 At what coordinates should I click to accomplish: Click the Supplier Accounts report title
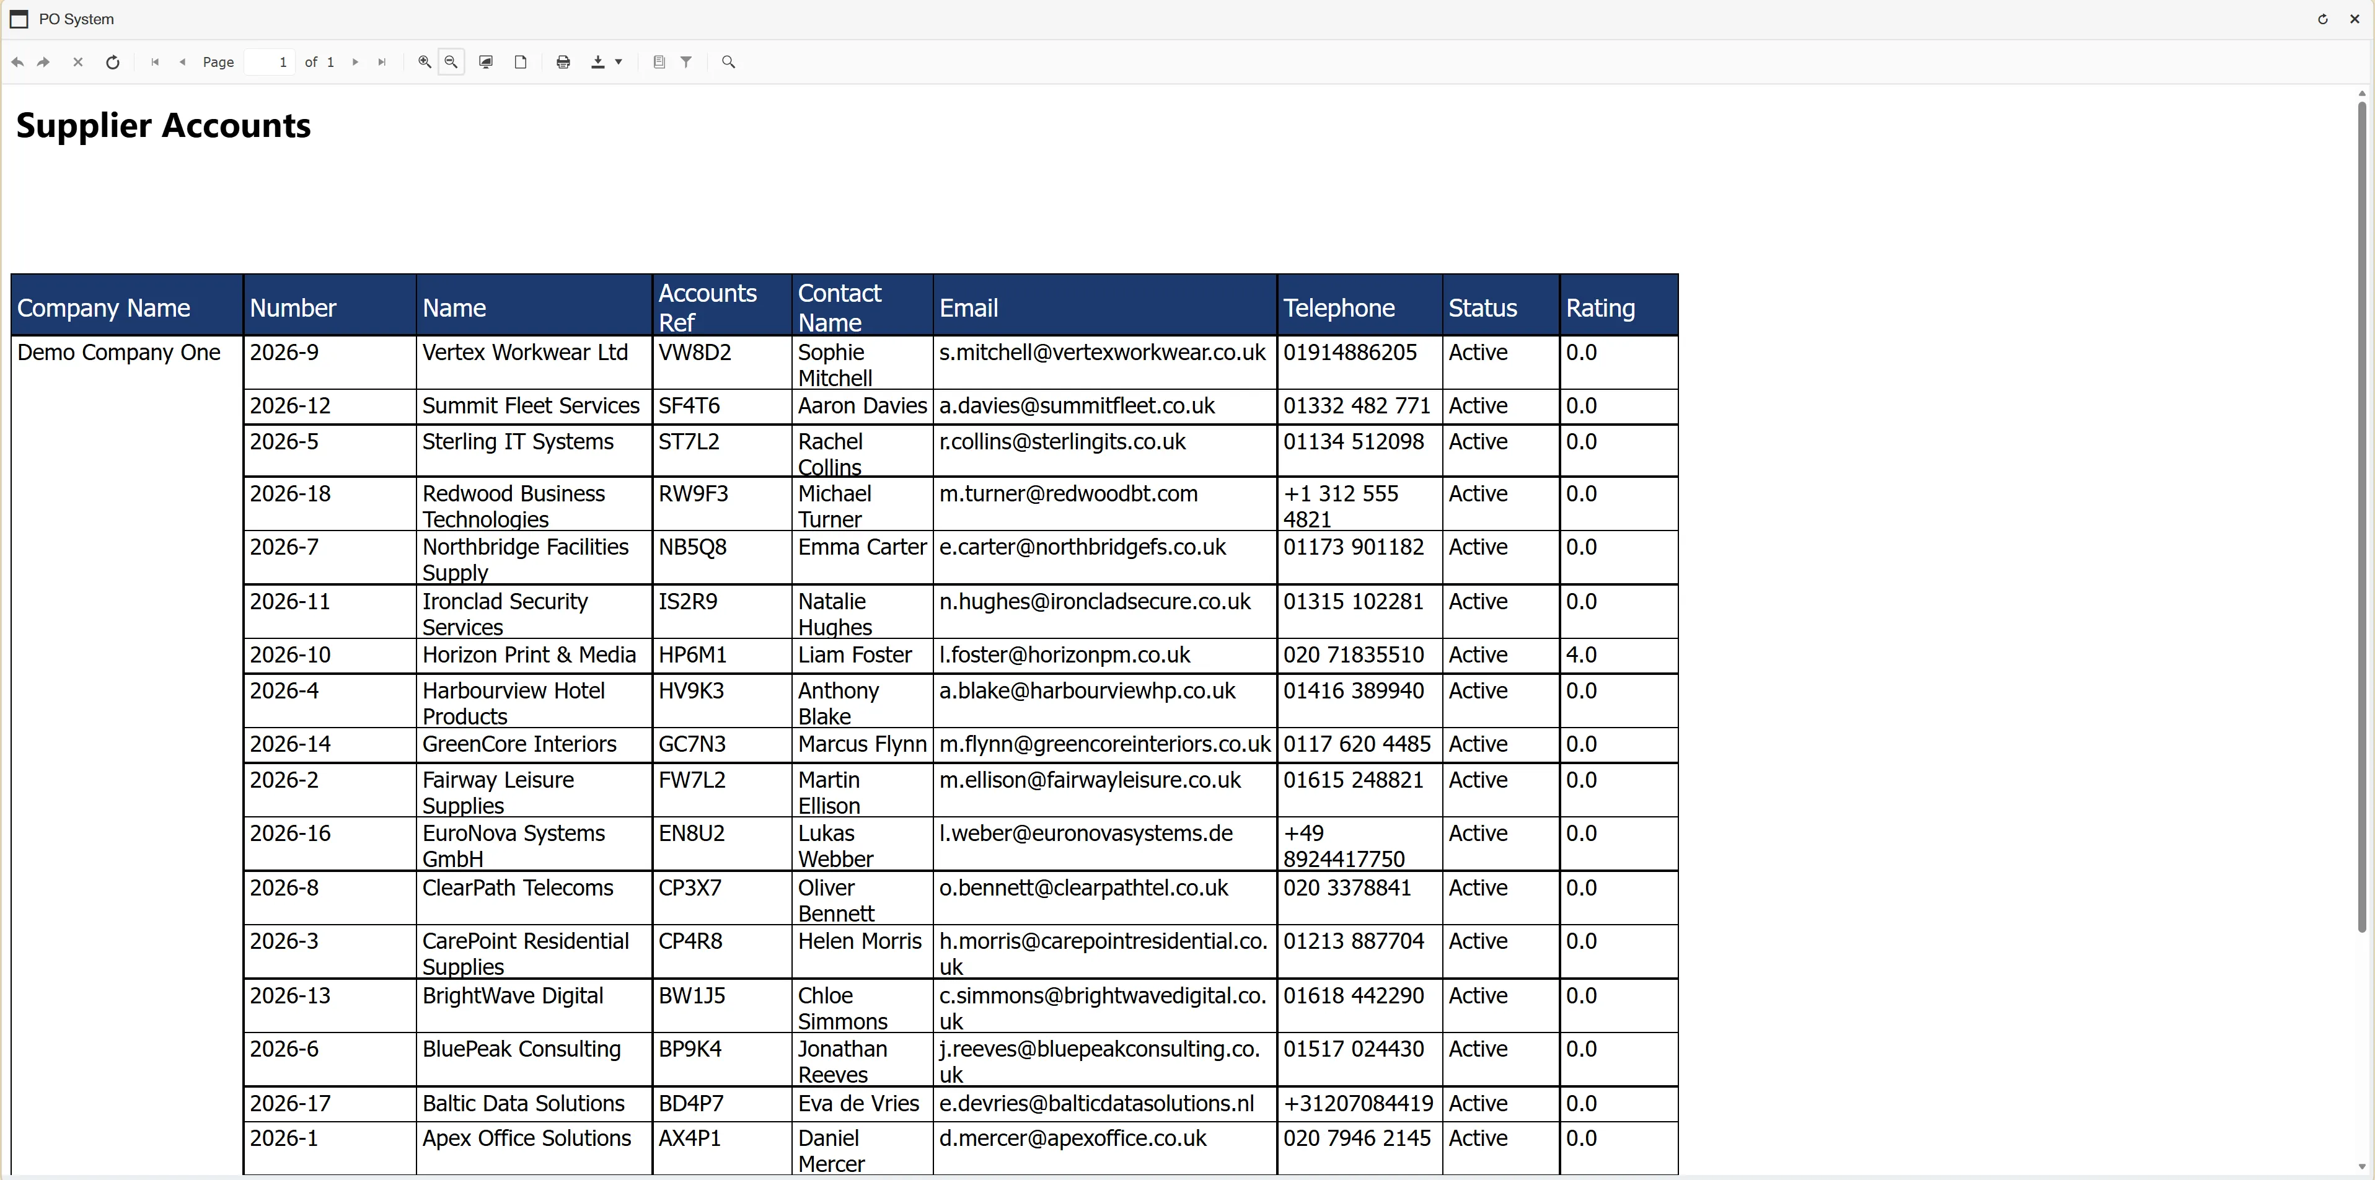click(163, 126)
